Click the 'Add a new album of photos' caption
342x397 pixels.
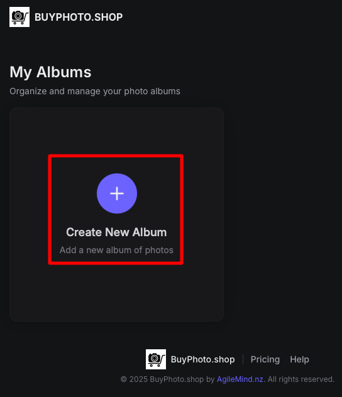tap(116, 250)
